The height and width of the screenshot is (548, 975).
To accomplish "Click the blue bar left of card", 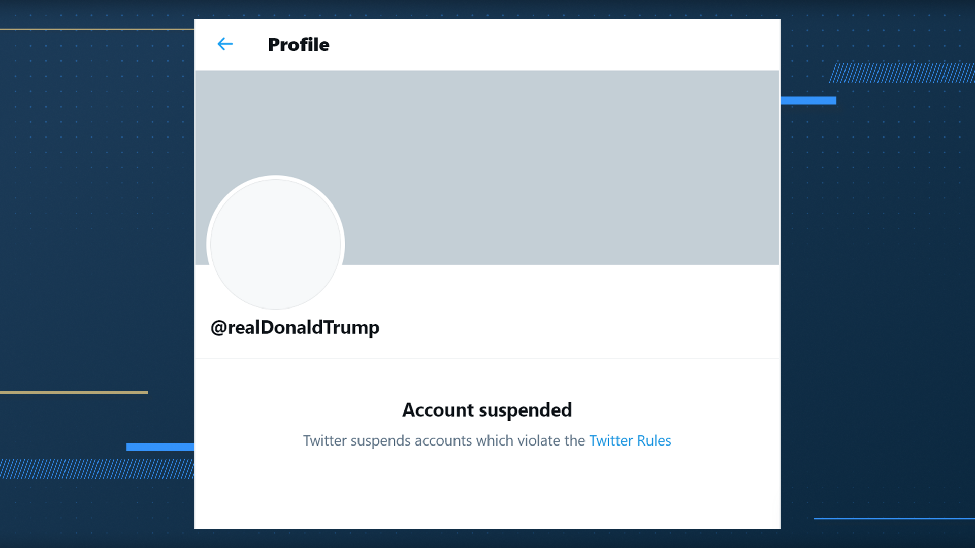I will 160,447.
